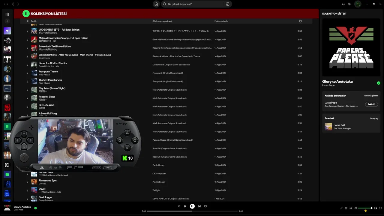Collapse Your Library sidebar icon

(x=7, y=14)
